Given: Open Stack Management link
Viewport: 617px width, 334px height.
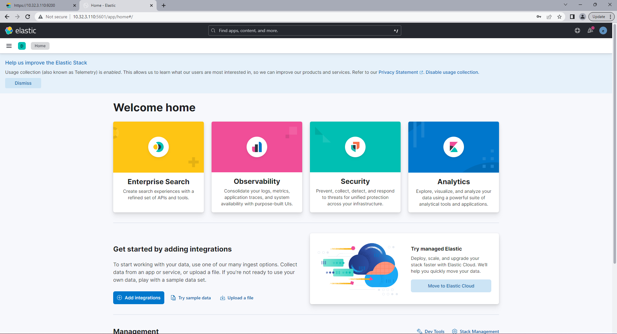Looking at the screenshot, I should (476, 331).
